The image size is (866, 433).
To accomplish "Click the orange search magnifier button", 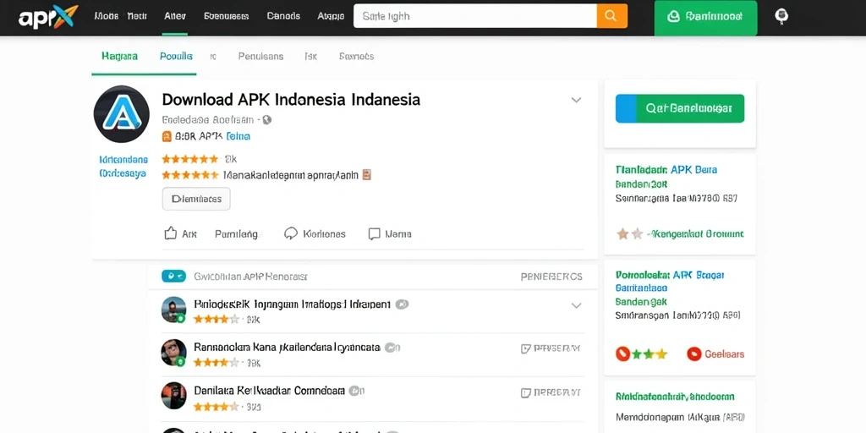I will pyautogui.click(x=611, y=16).
